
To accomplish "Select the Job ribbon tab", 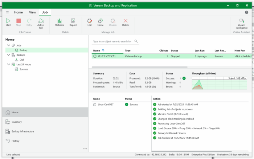I will (45, 12).
